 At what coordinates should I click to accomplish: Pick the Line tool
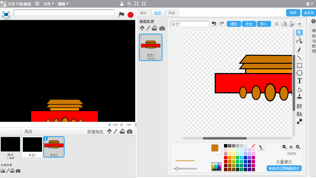pos(299,58)
